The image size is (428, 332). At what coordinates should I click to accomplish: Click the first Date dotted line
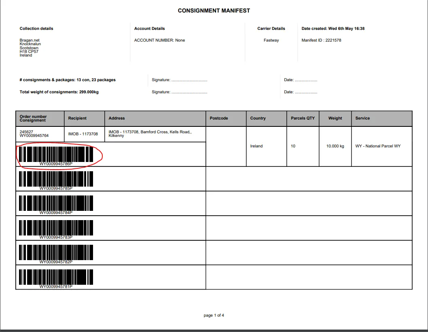301,80
